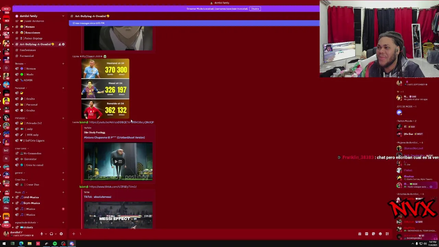
Task: Add a channel to the Music category
Action: [x=63, y=192]
